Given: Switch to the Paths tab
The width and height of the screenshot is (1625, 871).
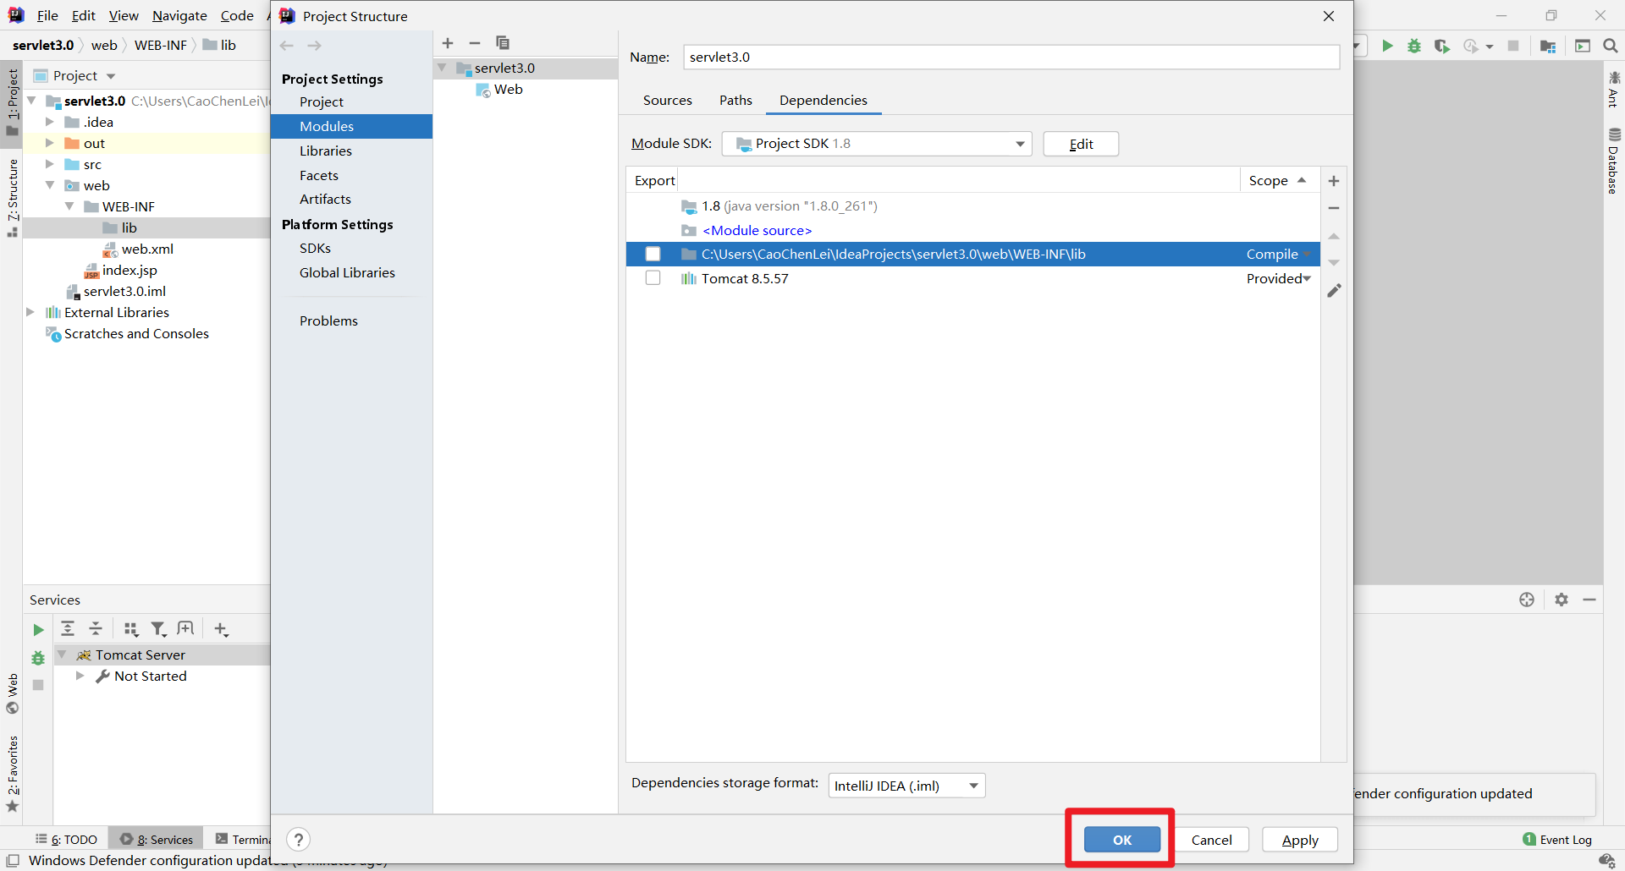Looking at the screenshot, I should [735, 100].
